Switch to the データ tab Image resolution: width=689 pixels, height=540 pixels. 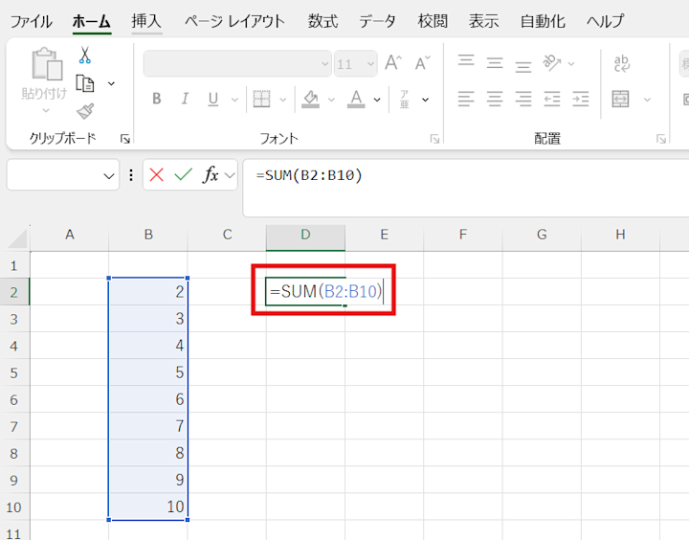[x=377, y=21]
